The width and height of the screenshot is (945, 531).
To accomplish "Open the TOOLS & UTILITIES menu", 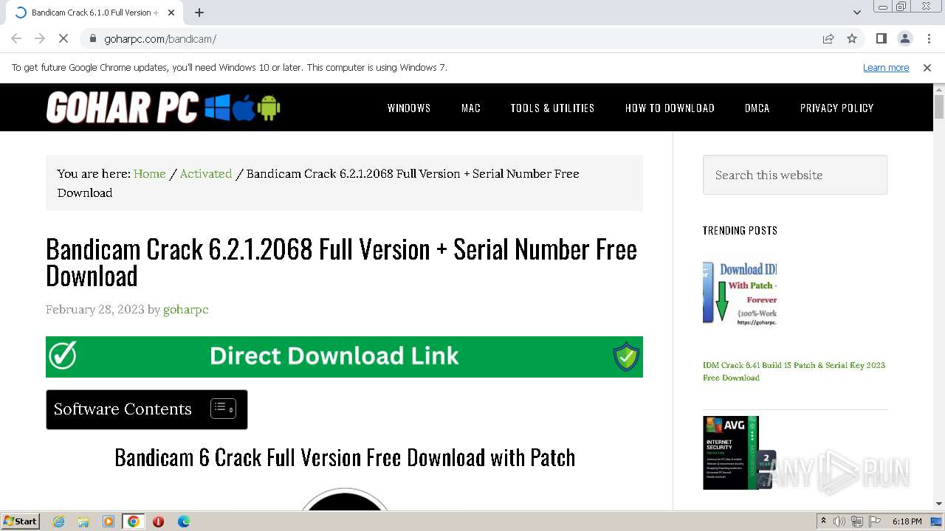I will [x=552, y=108].
